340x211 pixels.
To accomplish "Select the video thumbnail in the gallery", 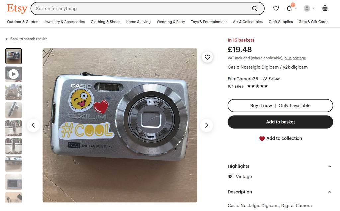I will 13,74.
